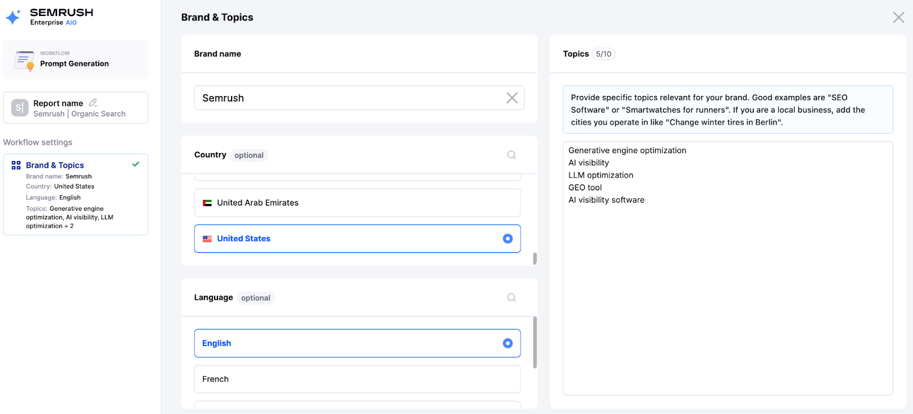913x414 pixels.
Task: Select the English language radio button
Action: 507,343
